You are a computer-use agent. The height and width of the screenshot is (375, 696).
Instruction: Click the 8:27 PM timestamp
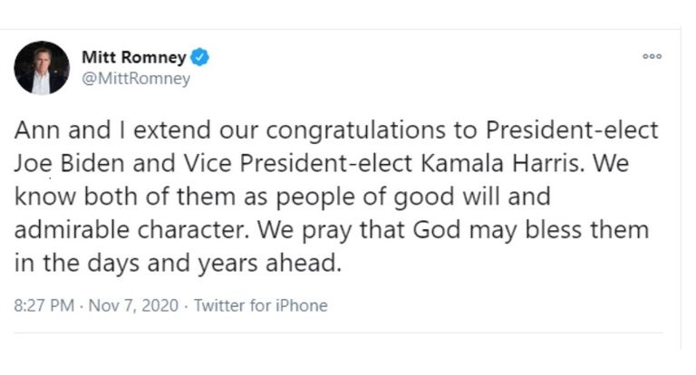[x=44, y=305]
